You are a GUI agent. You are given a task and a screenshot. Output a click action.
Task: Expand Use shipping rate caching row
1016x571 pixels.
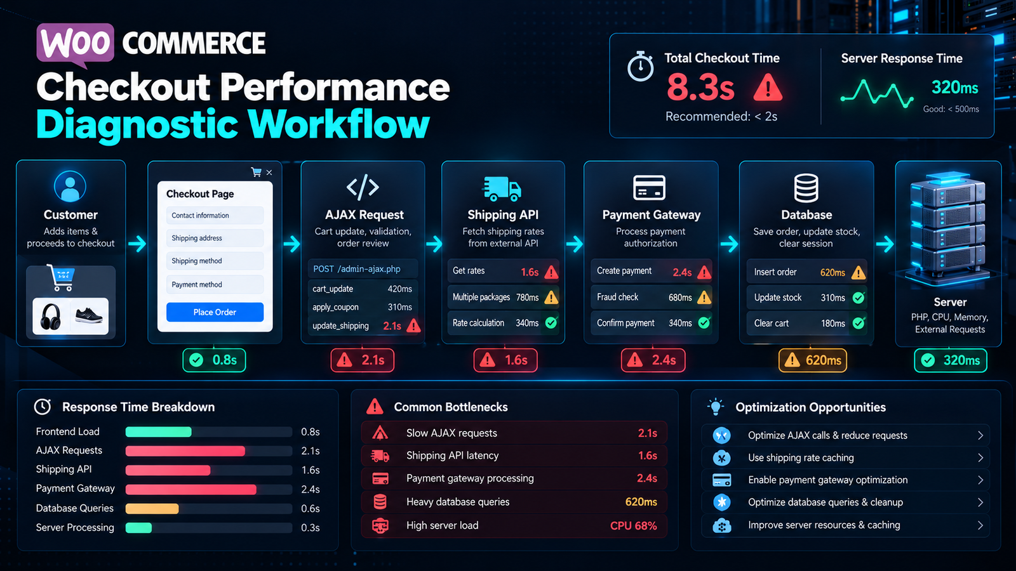980,457
